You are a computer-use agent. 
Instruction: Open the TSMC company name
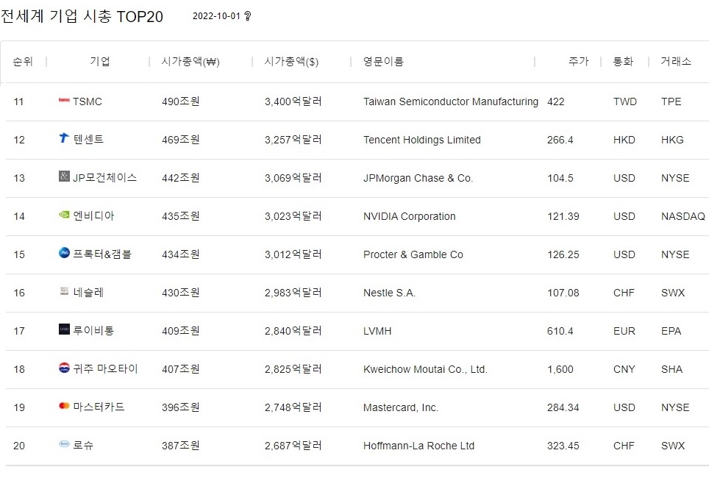pyautogui.click(x=88, y=101)
